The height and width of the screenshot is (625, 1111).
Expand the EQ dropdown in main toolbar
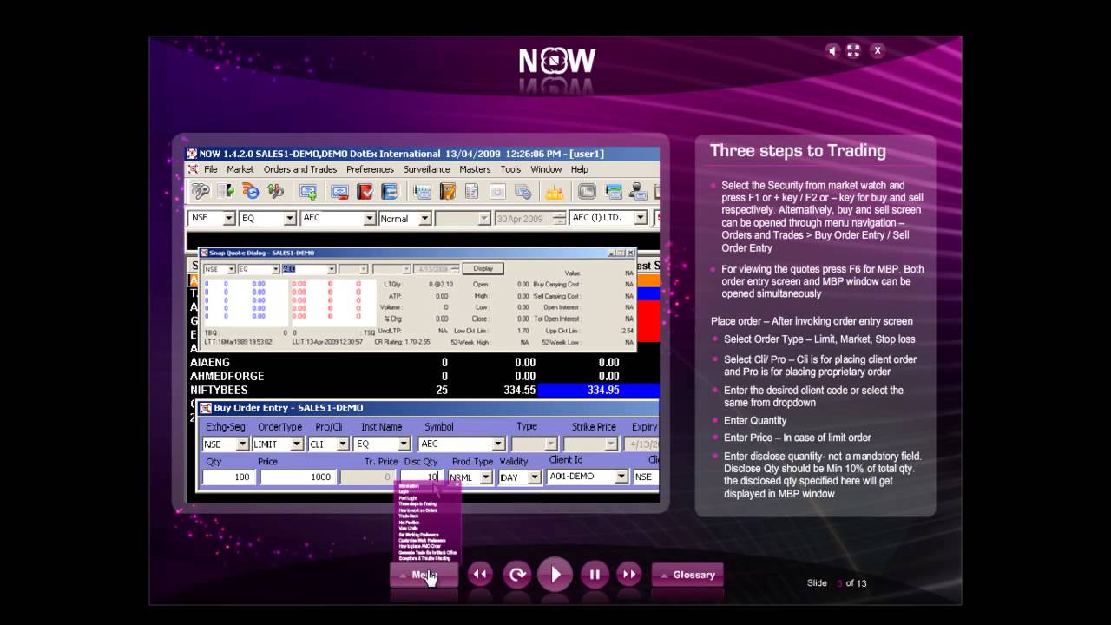pyautogui.click(x=291, y=218)
